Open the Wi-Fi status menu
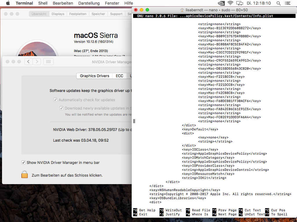The width and height of the screenshot is (297, 222). pyautogui.click(x=230, y=3)
